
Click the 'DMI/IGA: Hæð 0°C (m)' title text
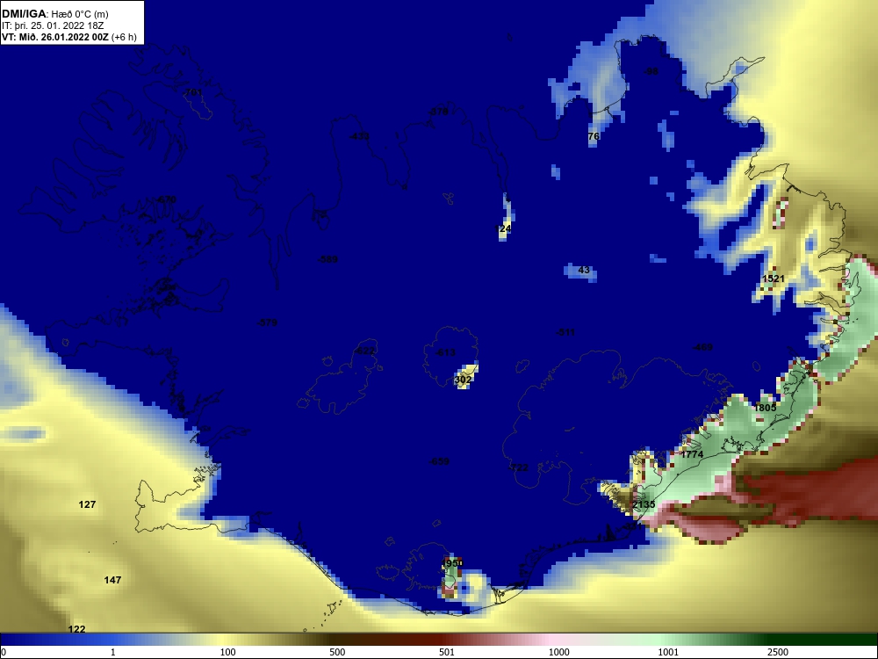(54, 14)
